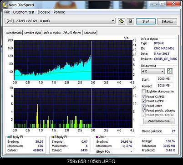The image size is (183, 165).
Task: Click the Ocena jakości label
Action: point(152,131)
